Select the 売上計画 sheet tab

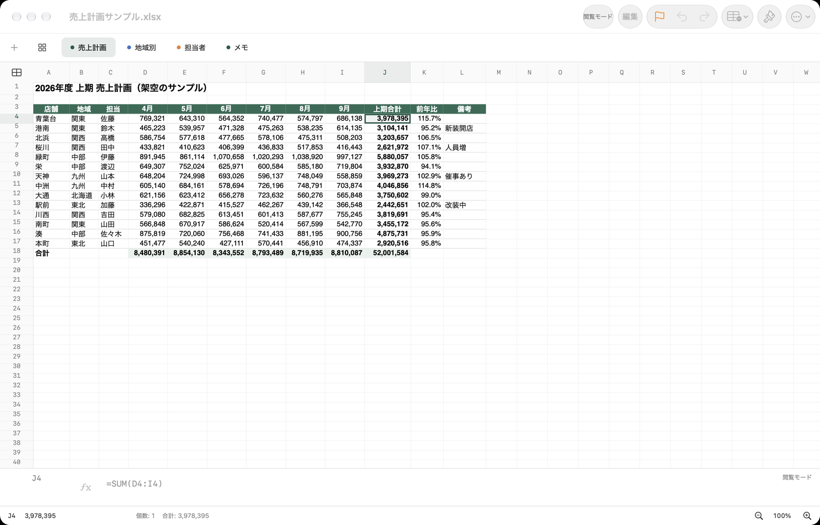tap(88, 48)
